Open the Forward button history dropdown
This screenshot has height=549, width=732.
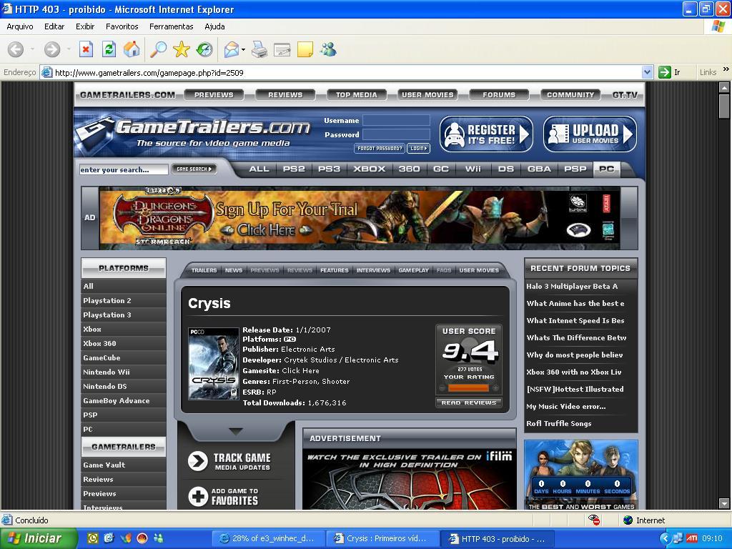point(69,49)
